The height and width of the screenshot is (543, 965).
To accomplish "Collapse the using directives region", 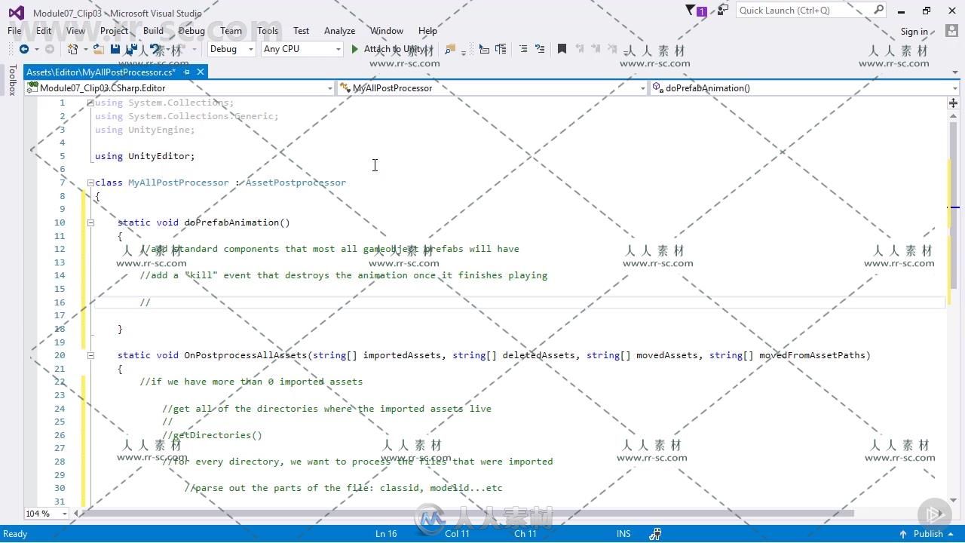I will 90,103.
